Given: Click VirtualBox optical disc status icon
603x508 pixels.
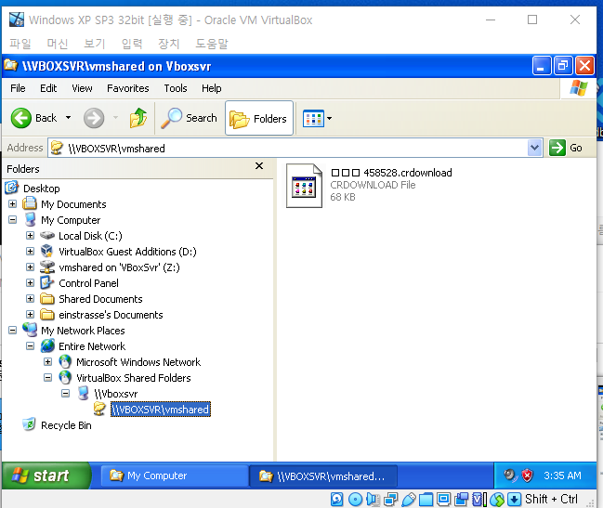Looking at the screenshot, I should click(x=355, y=499).
